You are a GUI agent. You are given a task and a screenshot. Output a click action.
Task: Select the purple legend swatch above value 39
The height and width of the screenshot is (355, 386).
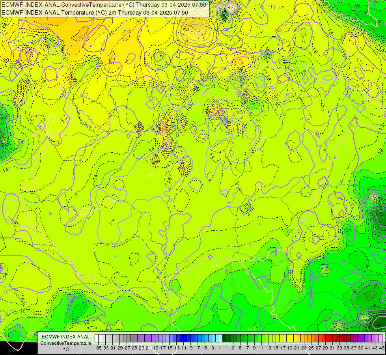[x=359, y=338]
